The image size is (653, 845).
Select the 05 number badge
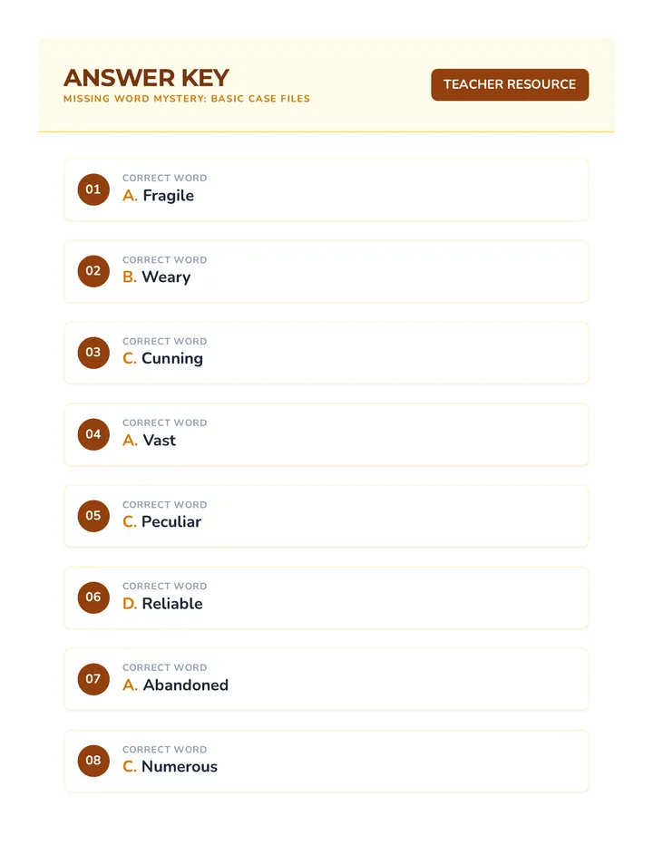coord(93,516)
